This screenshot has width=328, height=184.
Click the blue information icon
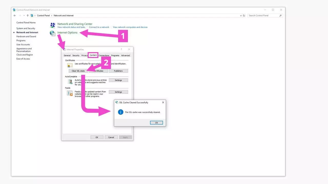(x=121, y=112)
